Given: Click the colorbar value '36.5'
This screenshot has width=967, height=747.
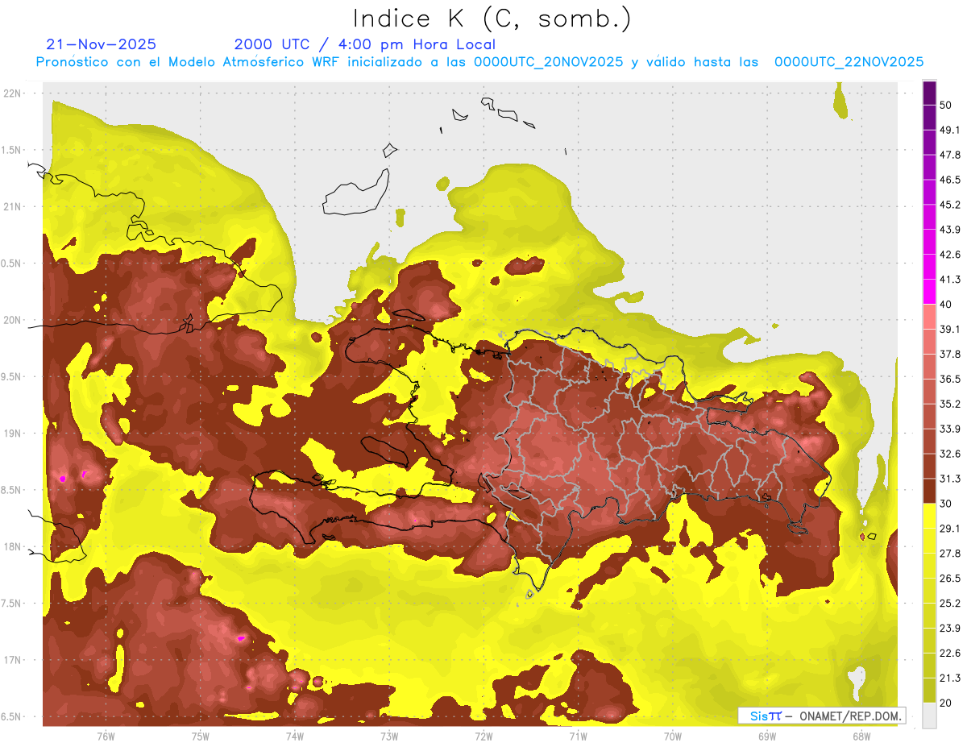Looking at the screenshot, I should pyautogui.click(x=950, y=380).
